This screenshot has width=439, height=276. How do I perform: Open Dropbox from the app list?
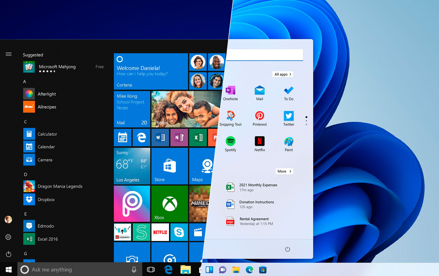coord(39,200)
